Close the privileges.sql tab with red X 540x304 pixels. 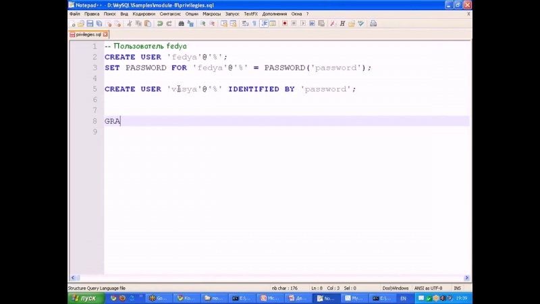coord(105,34)
